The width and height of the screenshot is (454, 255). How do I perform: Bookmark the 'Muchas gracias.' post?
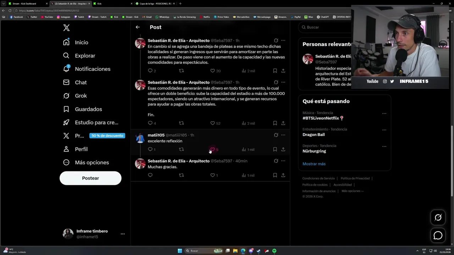point(275,175)
